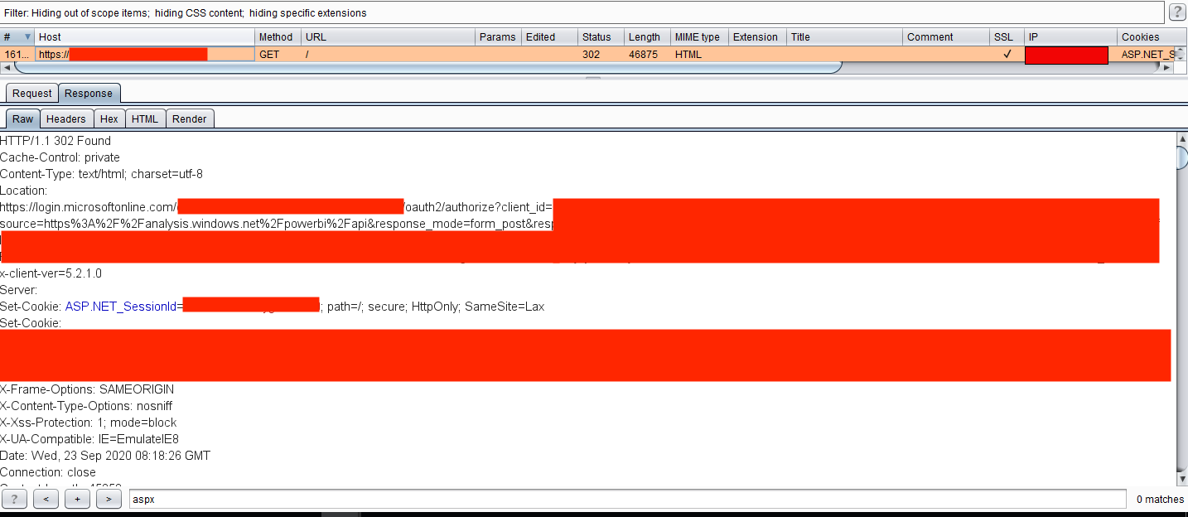Click the response pane's down scroll arrow
Screen dimensions: 1188x517
tap(1181, 479)
